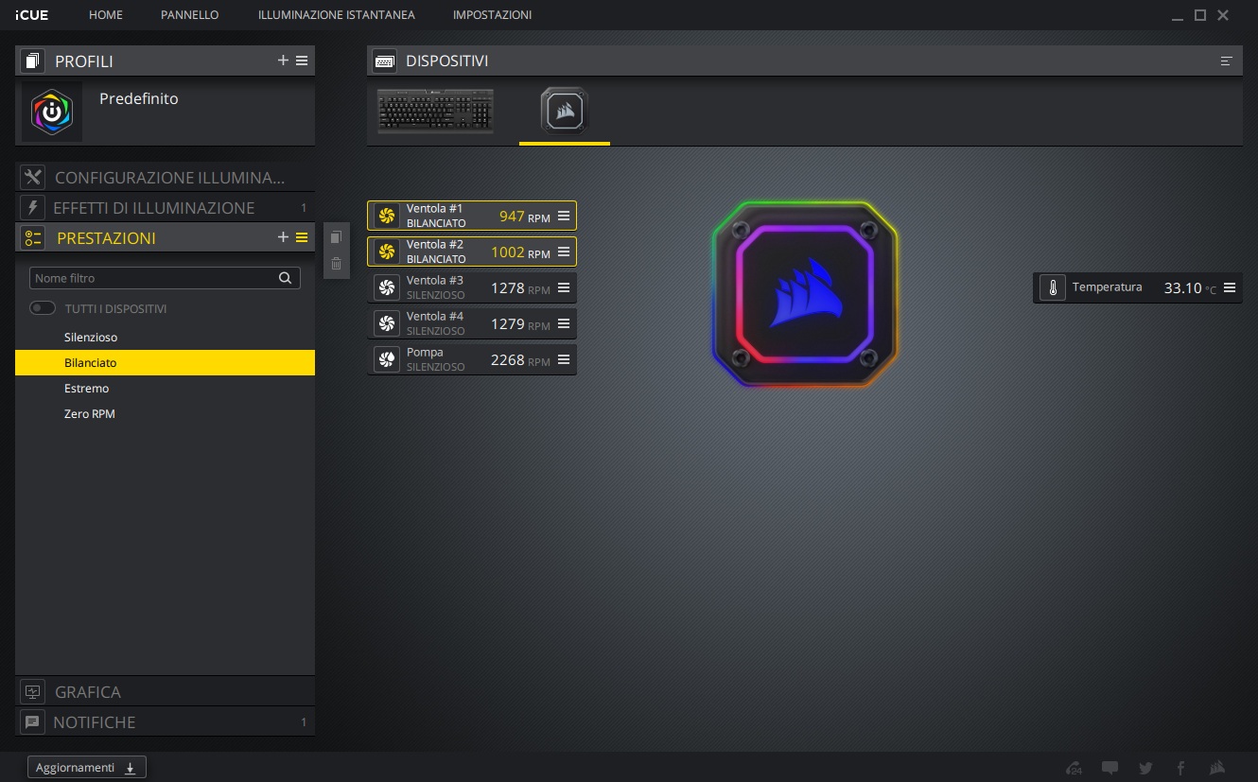Screen dimensions: 1258x782
Task: Click the cooler pump head image
Action: click(x=804, y=293)
